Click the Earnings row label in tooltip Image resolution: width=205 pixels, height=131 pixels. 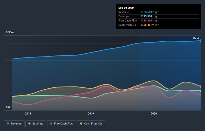[124, 16]
